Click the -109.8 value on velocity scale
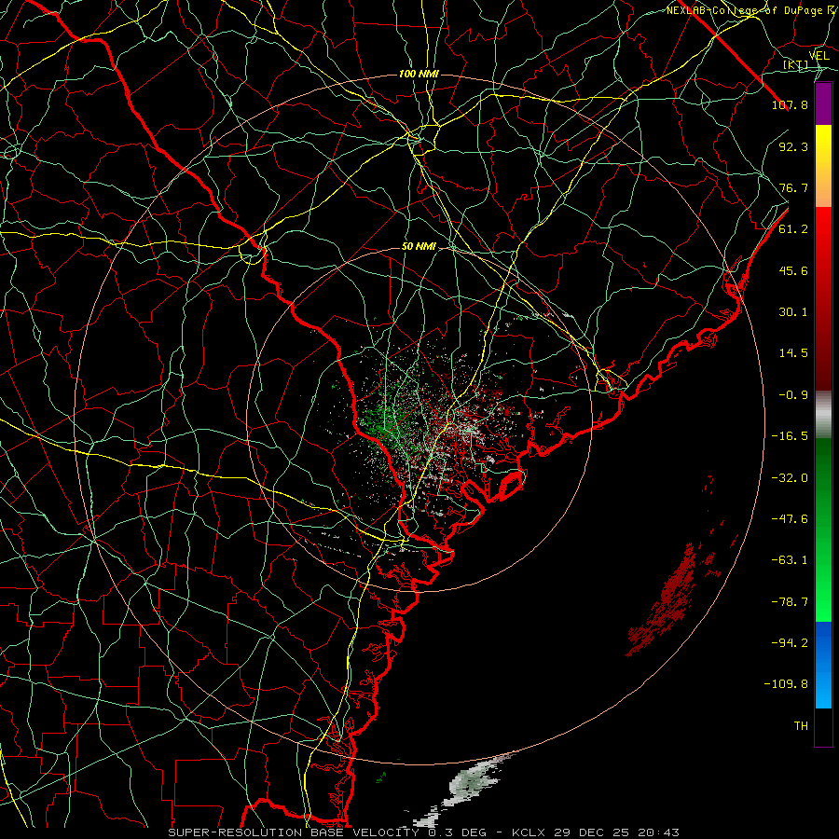Image resolution: width=839 pixels, height=839 pixels. [x=786, y=684]
